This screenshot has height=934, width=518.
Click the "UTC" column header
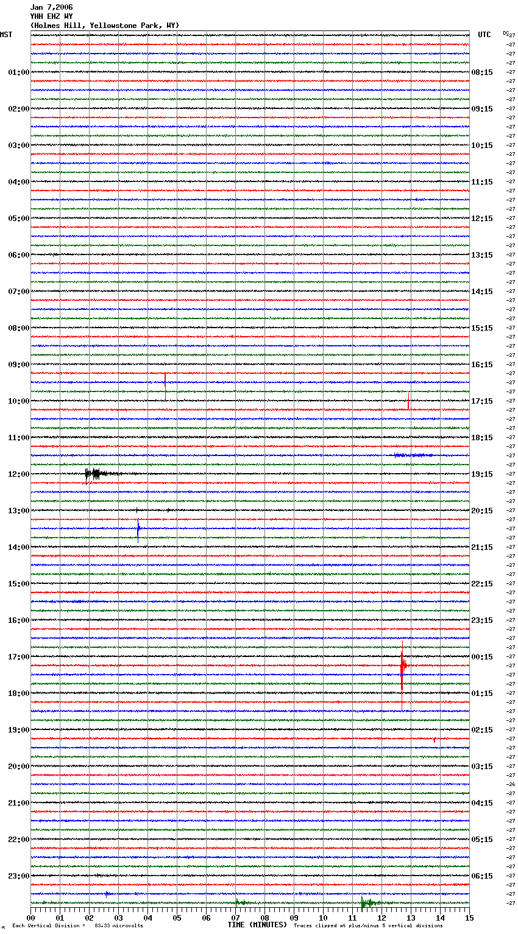(484, 35)
